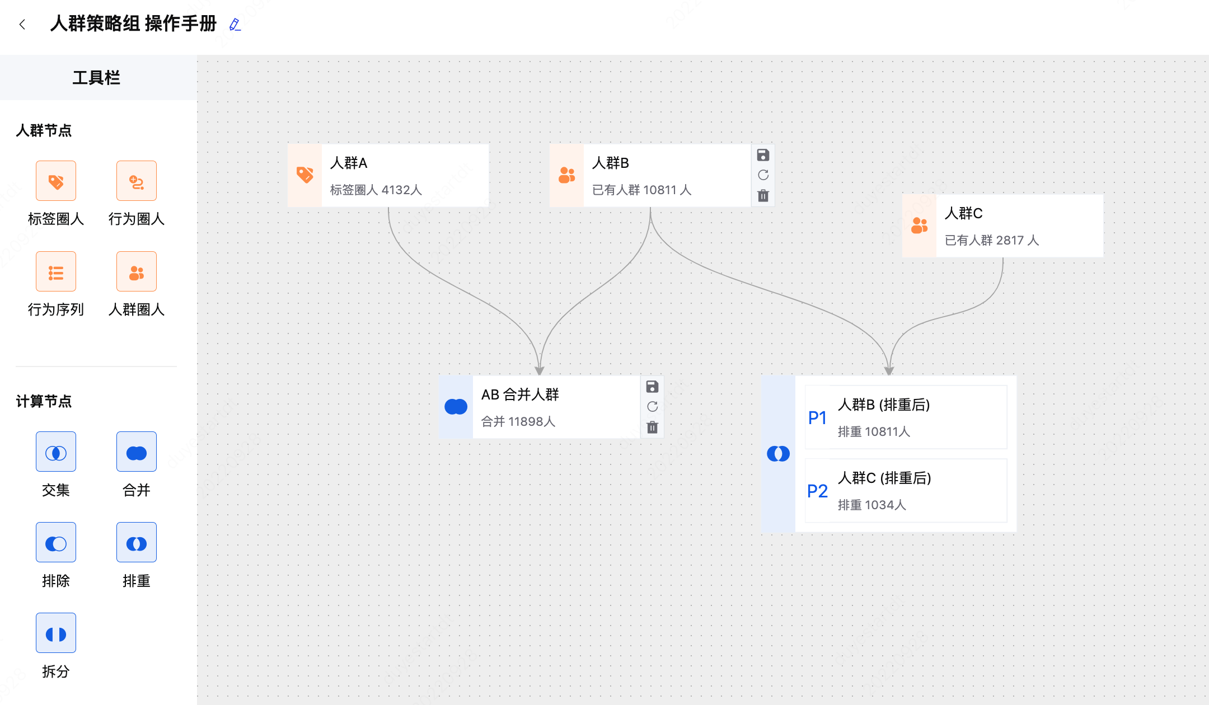Save the 人群B node
The height and width of the screenshot is (705, 1209).
763,155
